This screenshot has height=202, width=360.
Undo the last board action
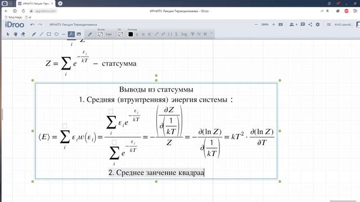33,25
